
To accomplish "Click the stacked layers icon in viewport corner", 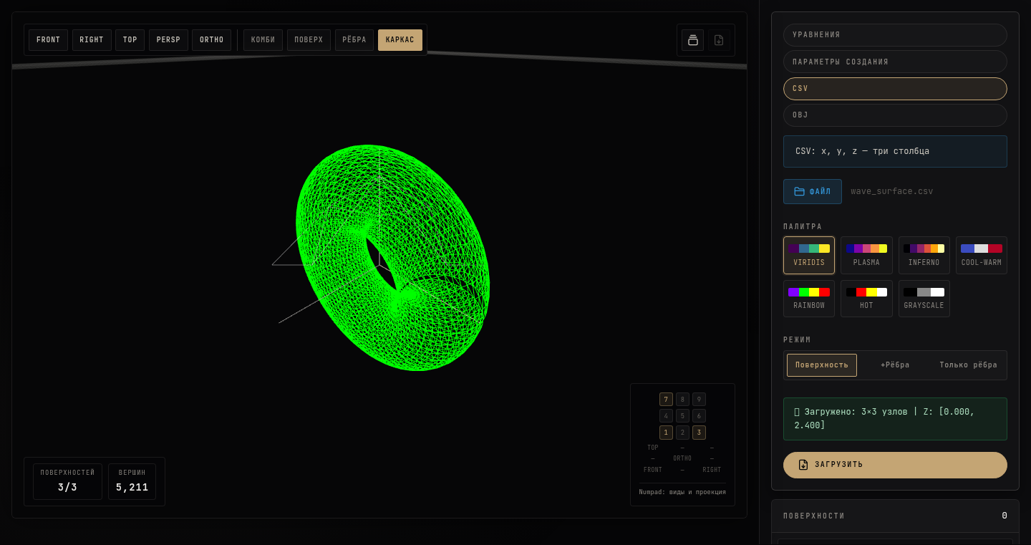I will coord(692,40).
